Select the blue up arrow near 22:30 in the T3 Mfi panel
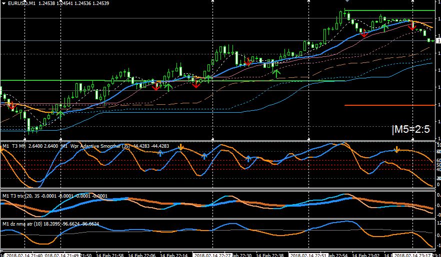Screen dimensions: 441x257 point(248,159)
